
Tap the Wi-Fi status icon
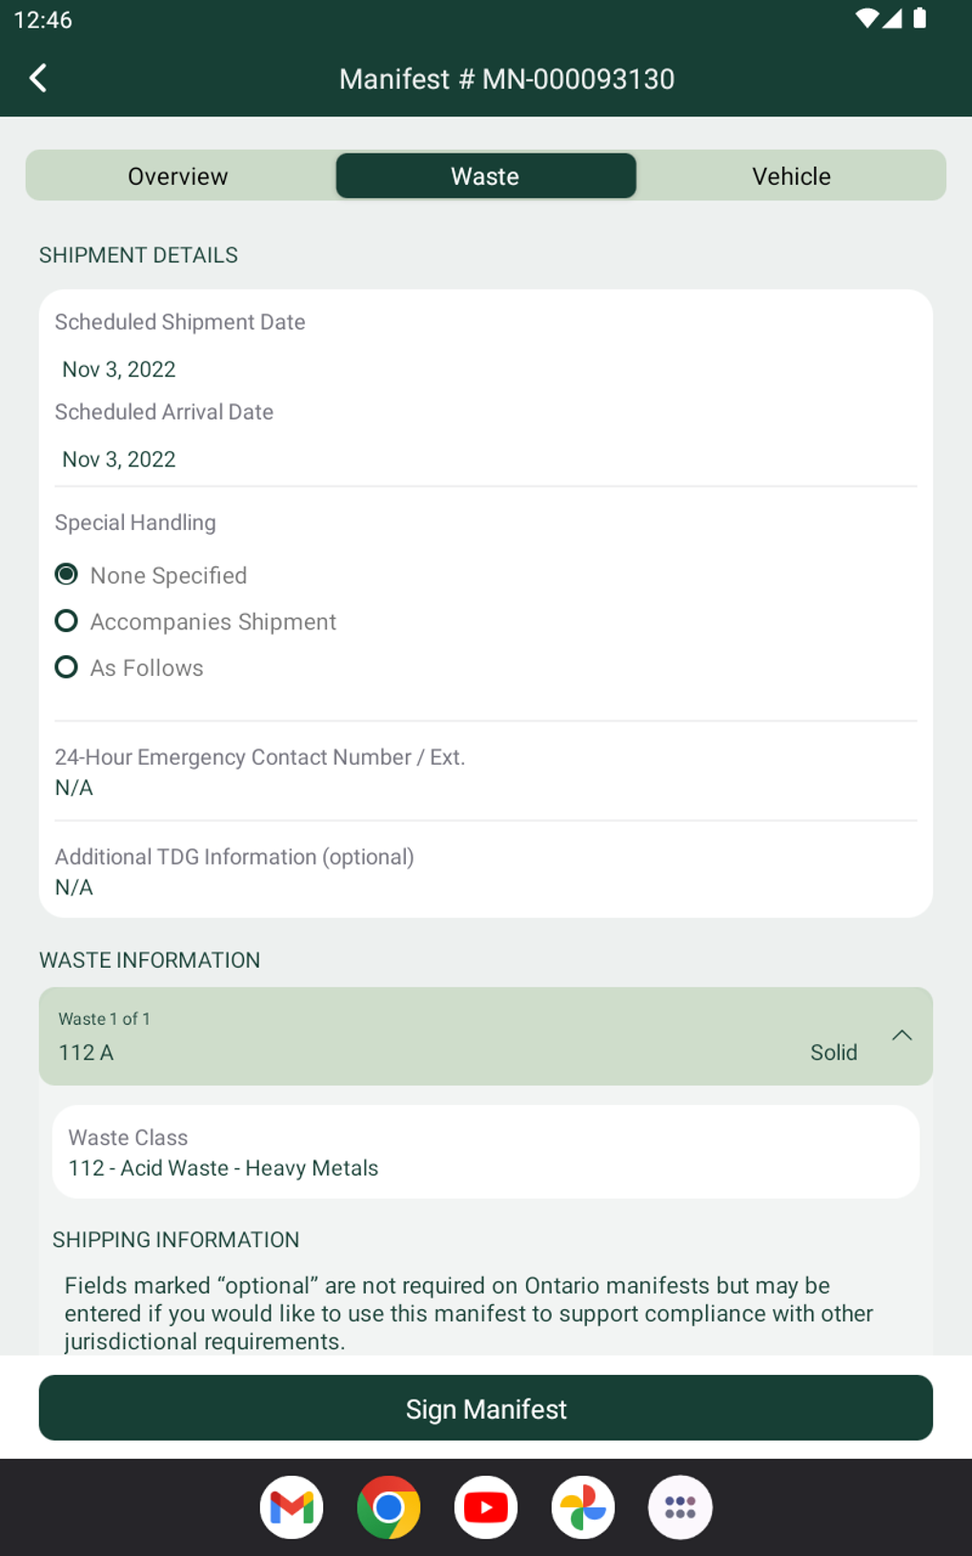[866, 19]
